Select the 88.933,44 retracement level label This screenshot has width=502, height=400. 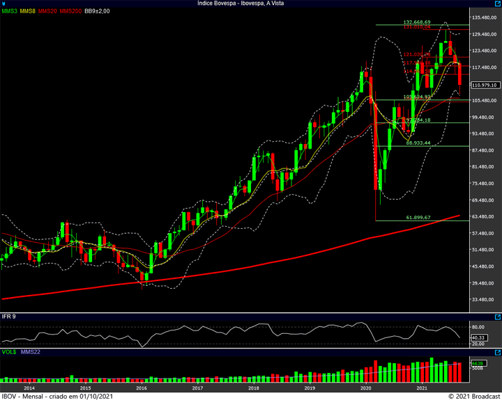tap(419, 143)
